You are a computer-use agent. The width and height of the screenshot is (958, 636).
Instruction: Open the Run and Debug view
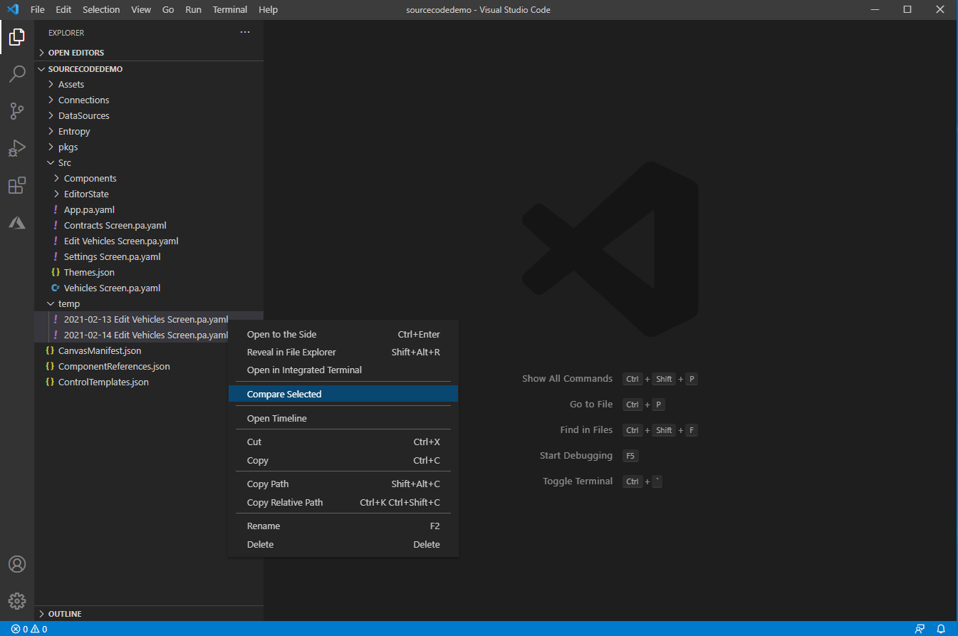point(17,148)
